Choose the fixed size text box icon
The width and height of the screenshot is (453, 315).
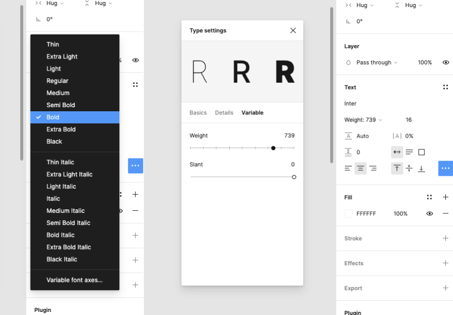pos(421,152)
